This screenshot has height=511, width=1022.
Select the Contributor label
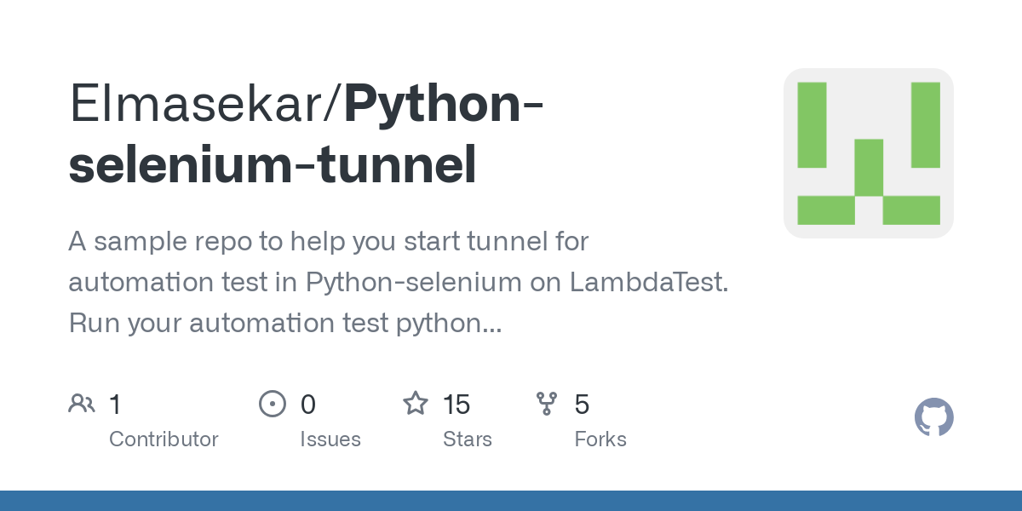click(x=164, y=439)
